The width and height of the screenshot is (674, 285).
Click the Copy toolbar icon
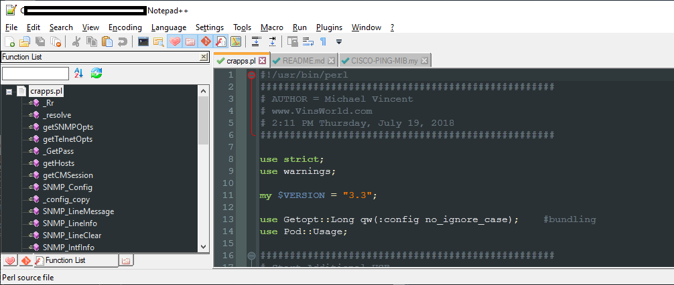pyautogui.click(x=92, y=41)
